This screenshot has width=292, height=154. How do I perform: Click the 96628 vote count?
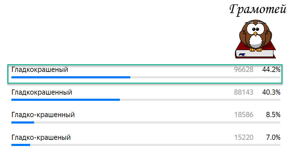click(x=243, y=70)
